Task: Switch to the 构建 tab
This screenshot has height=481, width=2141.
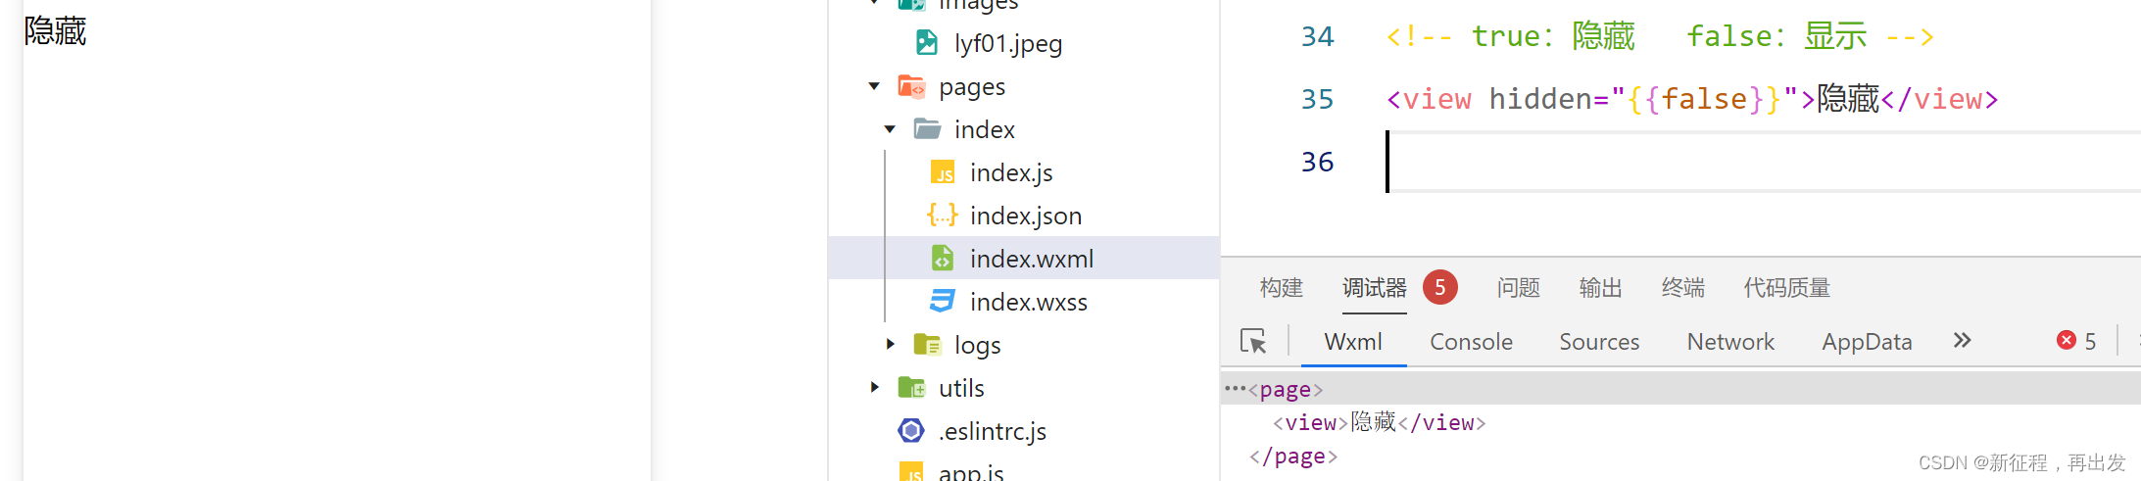Action: click(1281, 287)
